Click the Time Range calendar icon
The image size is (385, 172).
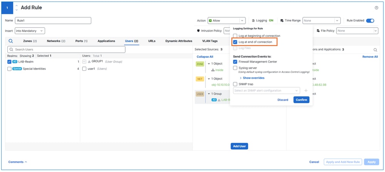pyautogui.click(x=282, y=21)
